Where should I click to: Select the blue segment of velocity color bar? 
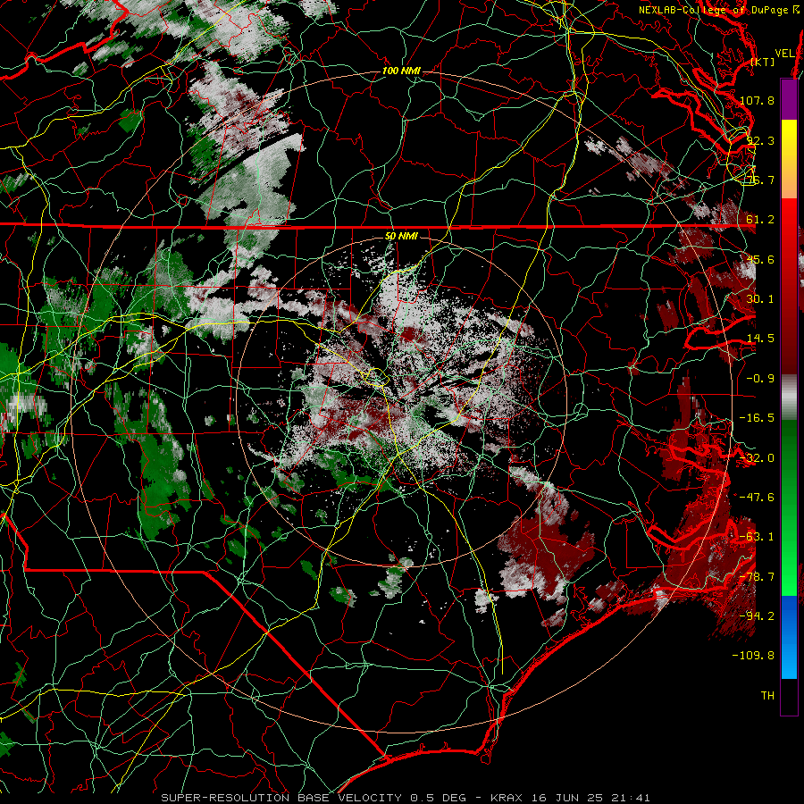pyautogui.click(x=789, y=637)
